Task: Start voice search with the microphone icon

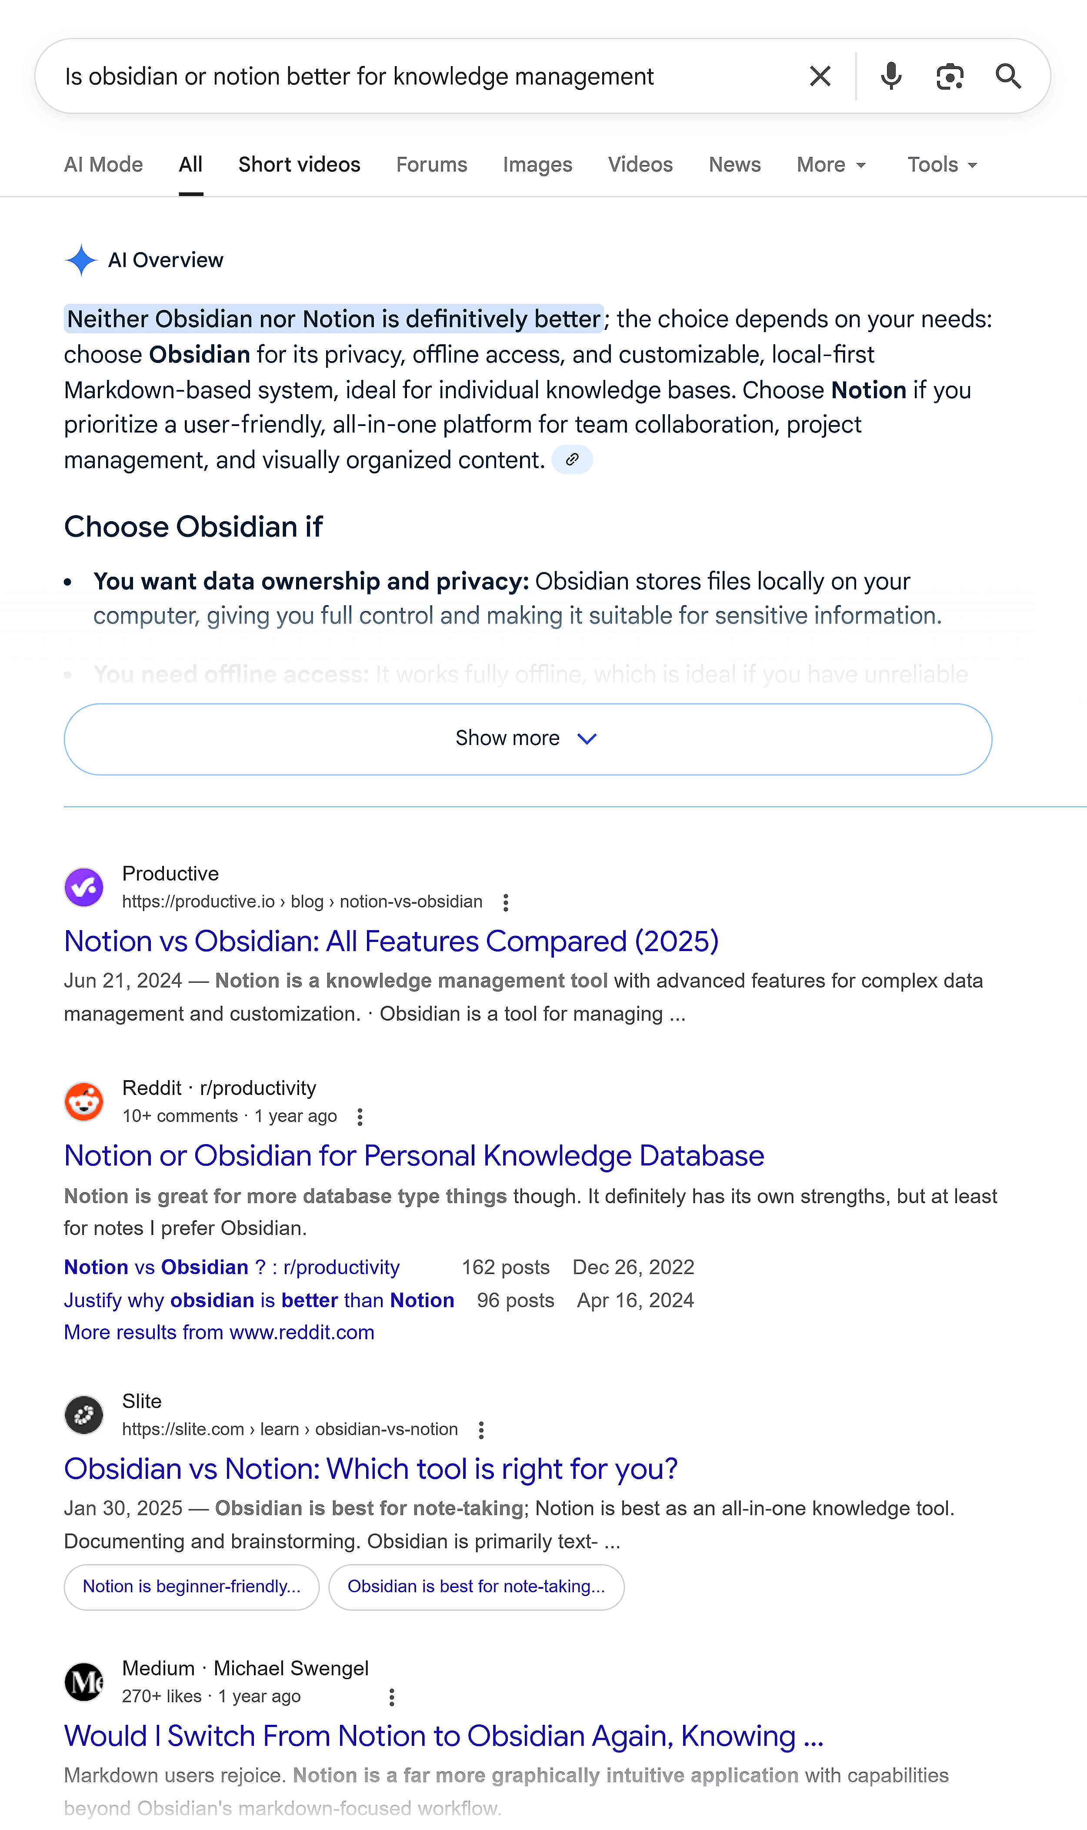Action: (x=891, y=76)
